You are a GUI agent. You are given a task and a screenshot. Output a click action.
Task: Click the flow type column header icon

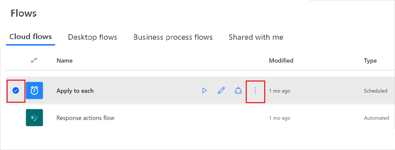[34, 61]
